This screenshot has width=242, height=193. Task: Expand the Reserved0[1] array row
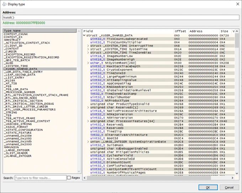point(88,107)
